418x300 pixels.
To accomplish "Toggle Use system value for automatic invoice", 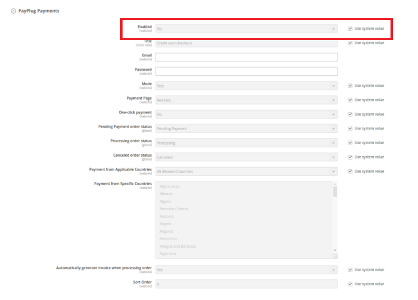I will pos(350,270).
